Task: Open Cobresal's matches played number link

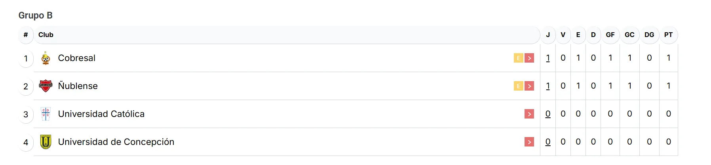Action: (x=548, y=58)
